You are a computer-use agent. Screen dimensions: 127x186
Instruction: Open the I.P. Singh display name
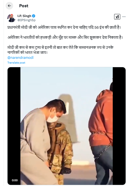[24, 16]
